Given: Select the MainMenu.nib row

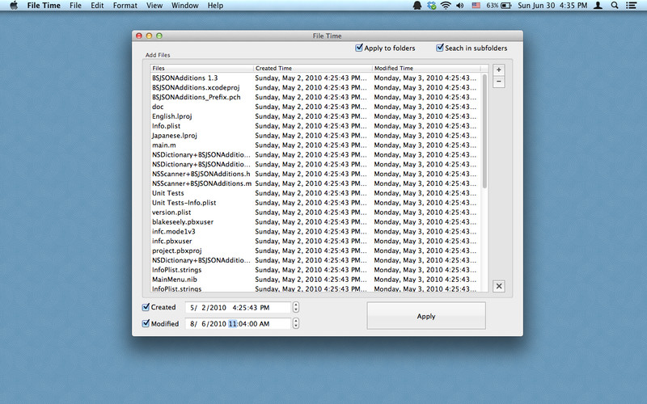Looking at the screenshot, I should click(315, 279).
